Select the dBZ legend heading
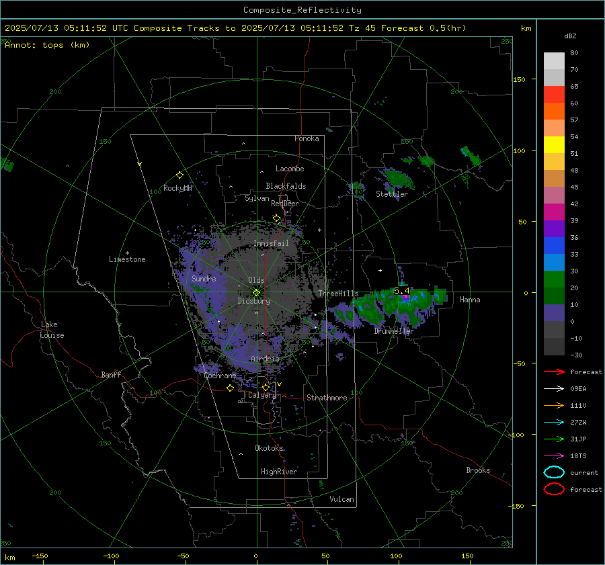Image resolution: width=605 pixels, height=565 pixels. (x=570, y=36)
